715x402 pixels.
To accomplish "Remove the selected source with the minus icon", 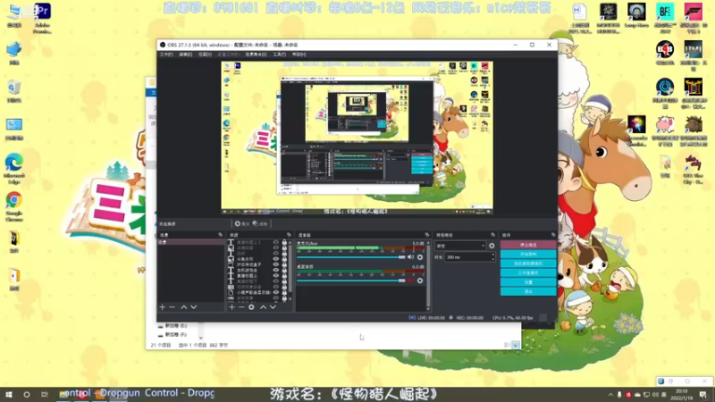I will tap(241, 307).
